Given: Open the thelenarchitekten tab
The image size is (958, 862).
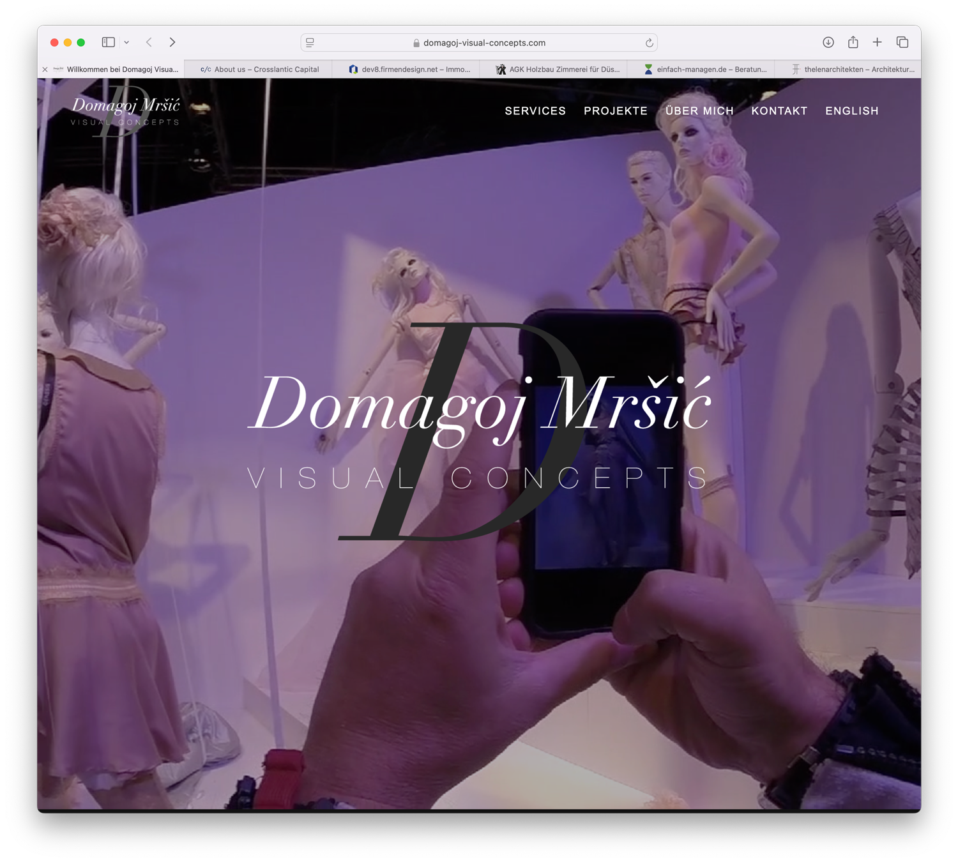Looking at the screenshot, I should click(x=853, y=70).
